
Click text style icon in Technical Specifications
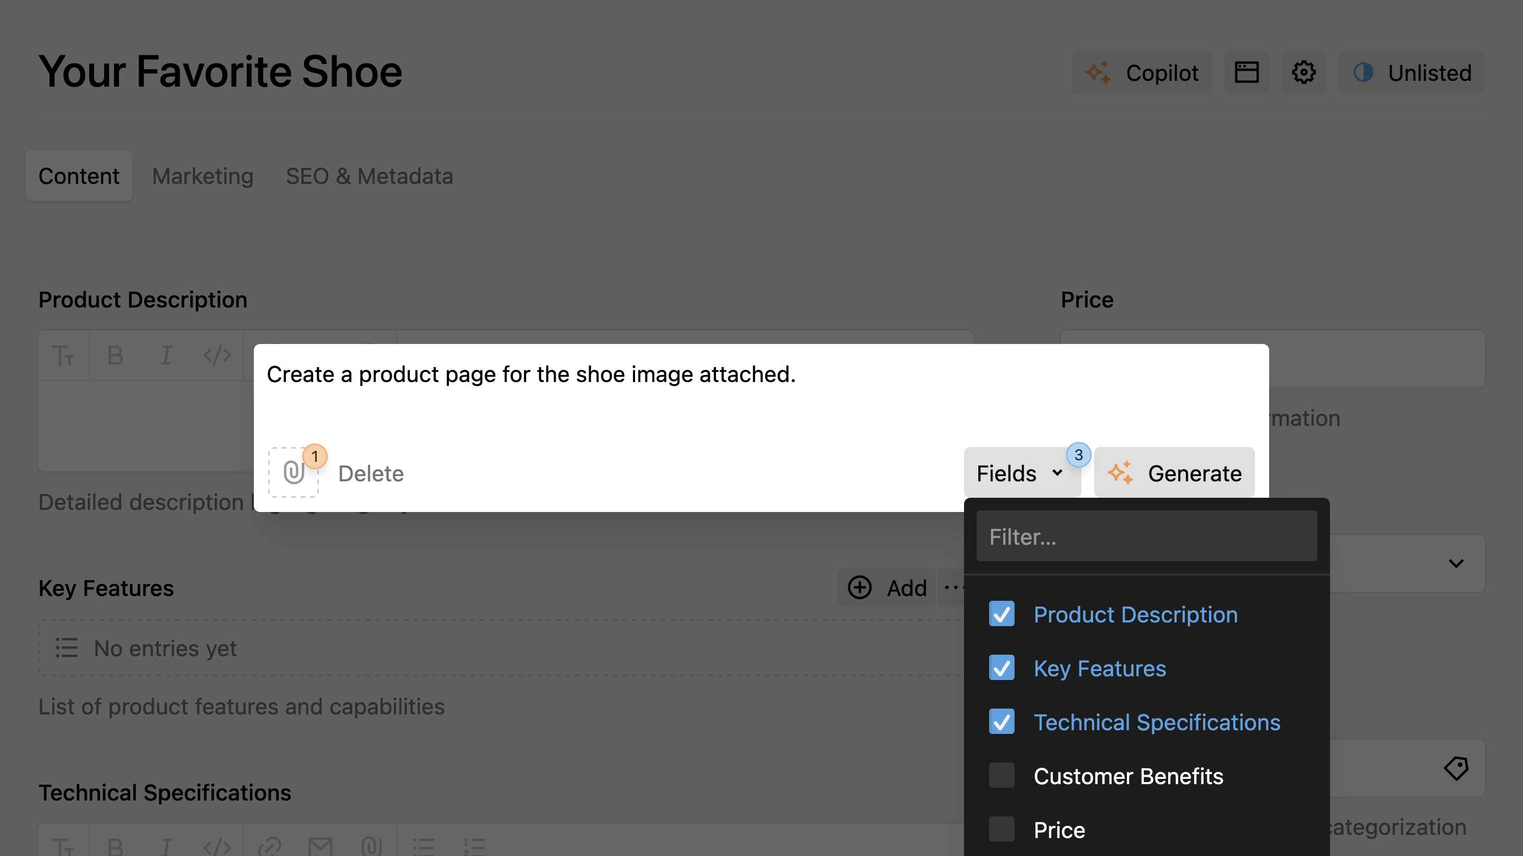click(x=63, y=846)
